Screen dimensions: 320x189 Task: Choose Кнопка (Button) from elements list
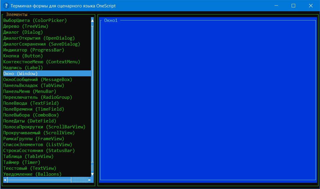[23, 56]
